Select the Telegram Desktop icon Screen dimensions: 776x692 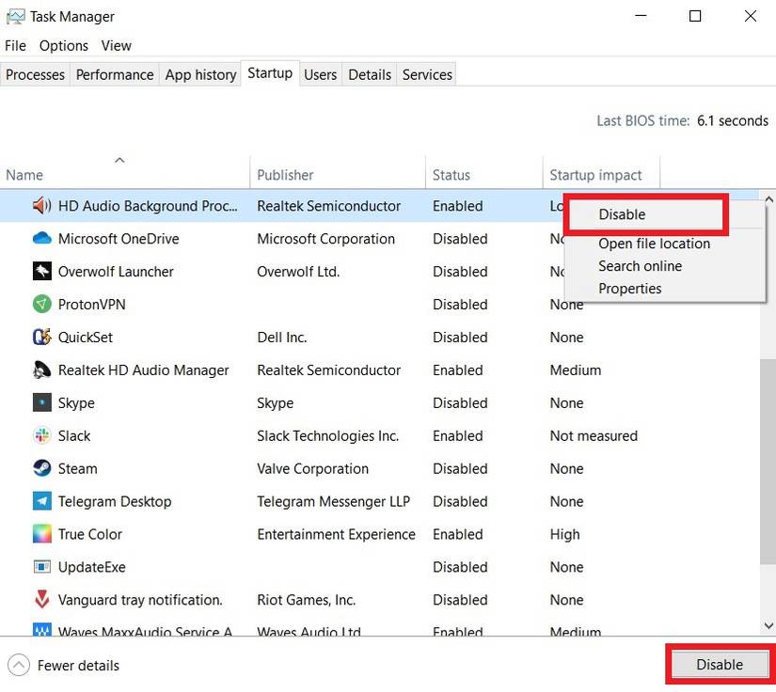click(x=41, y=502)
